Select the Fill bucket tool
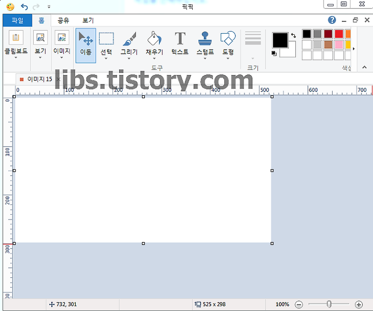The height and width of the screenshot is (311, 373). tap(154, 38)
